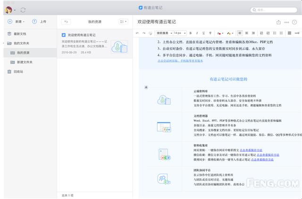Click the 28.4 KB file size text

[x=86, y=52]
